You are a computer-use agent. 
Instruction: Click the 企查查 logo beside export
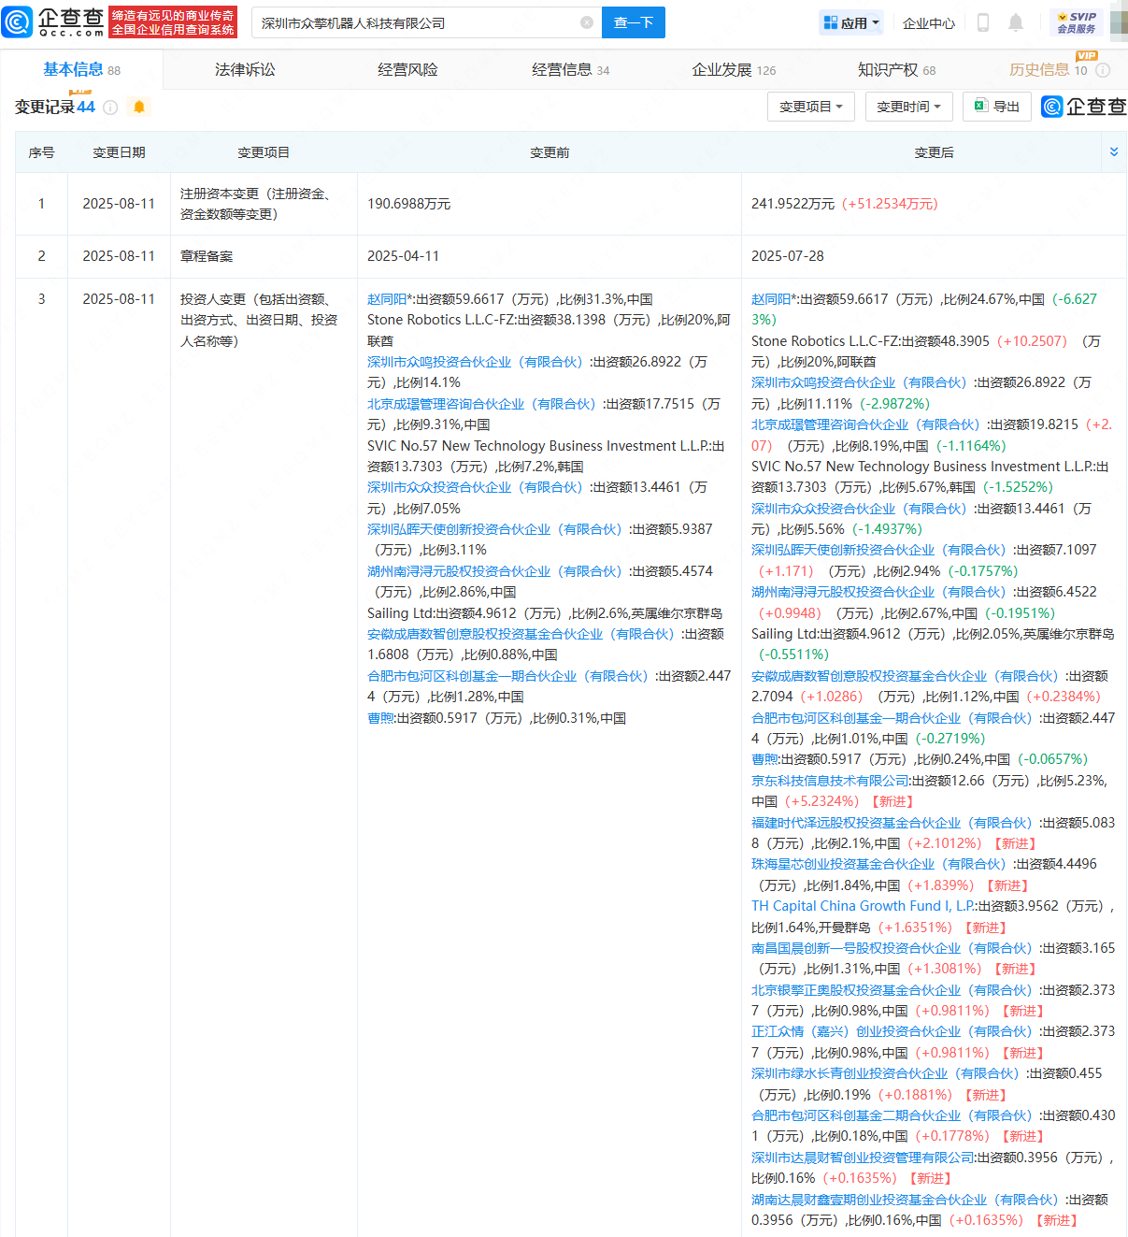1084,107
